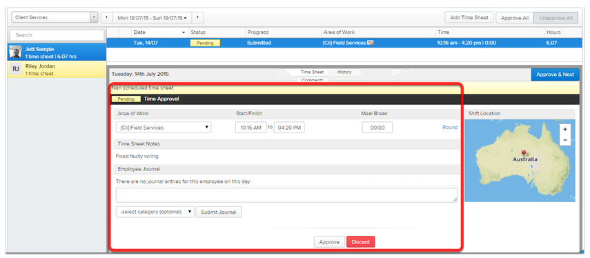Click the Submit Journal button
The height and width of the screenshot is (258, 590).
[219, 212]
